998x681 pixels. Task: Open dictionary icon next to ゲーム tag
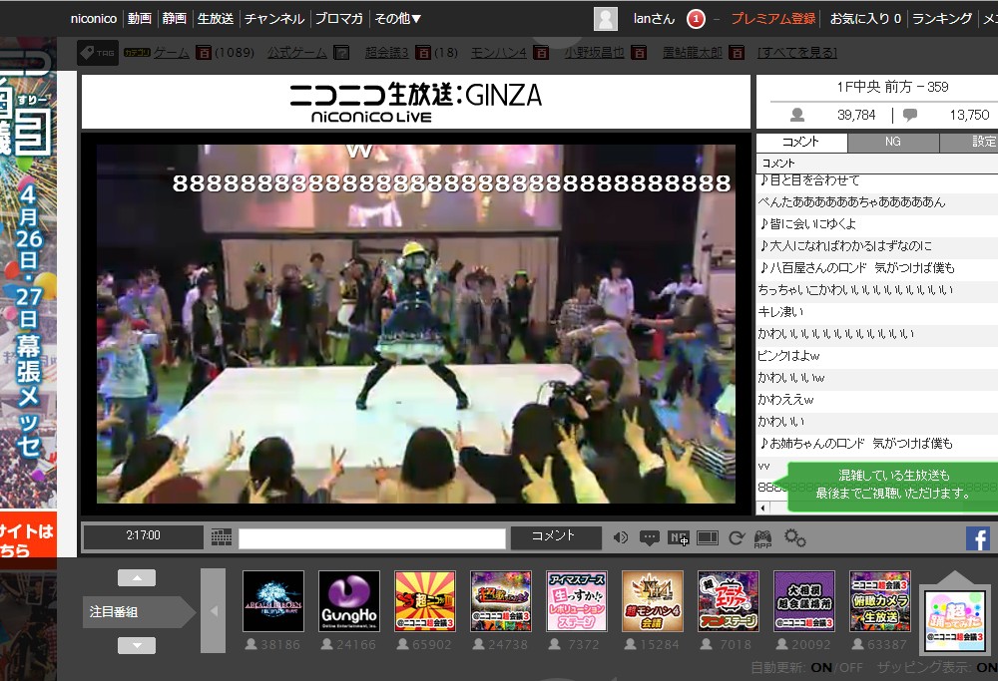click(x=203, y=53)
